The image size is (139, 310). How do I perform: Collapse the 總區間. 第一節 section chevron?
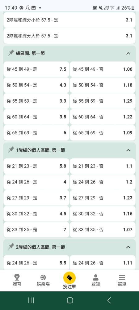point(128,53)
